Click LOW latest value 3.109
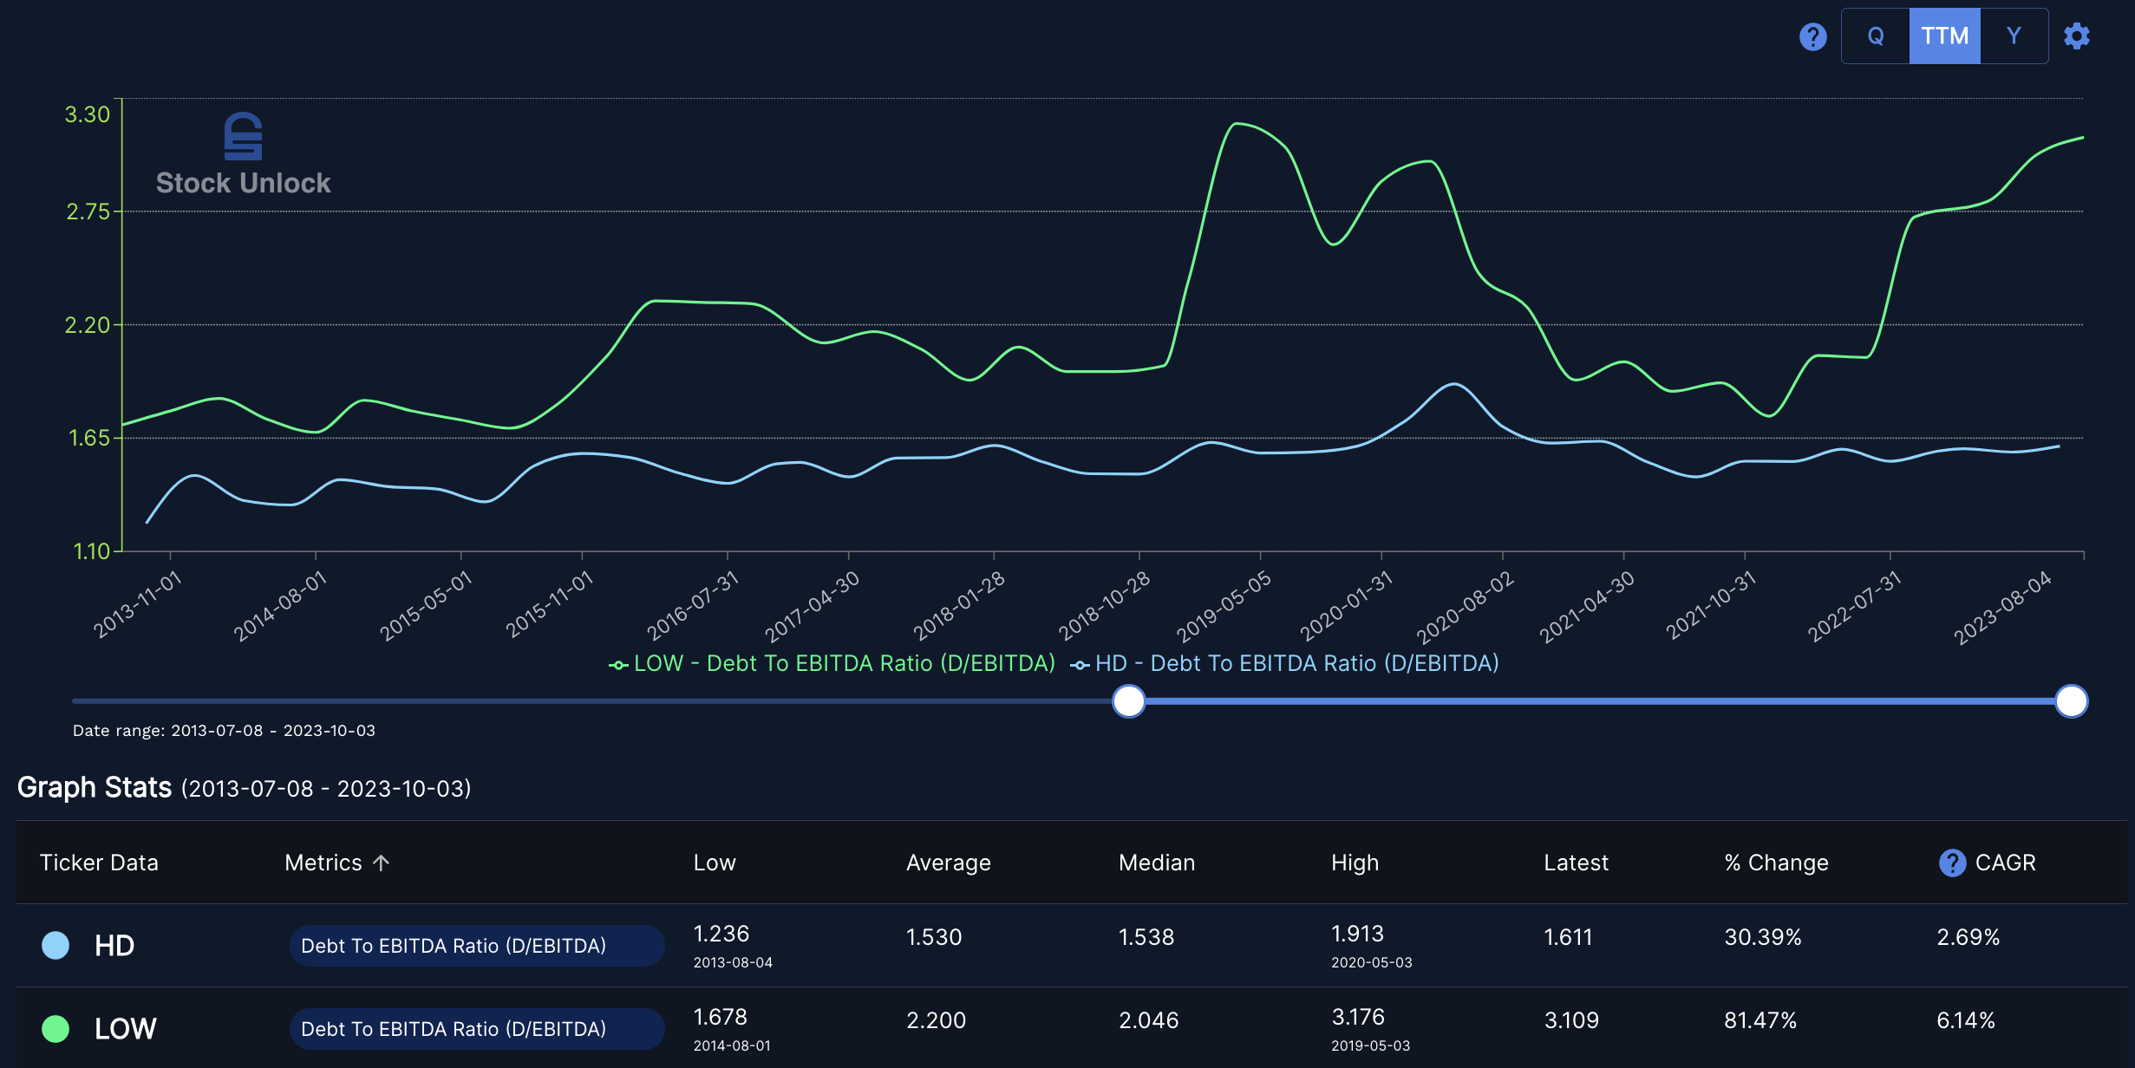Viewport: 2135px width, 1068px height. (x=1571, y=1020)
